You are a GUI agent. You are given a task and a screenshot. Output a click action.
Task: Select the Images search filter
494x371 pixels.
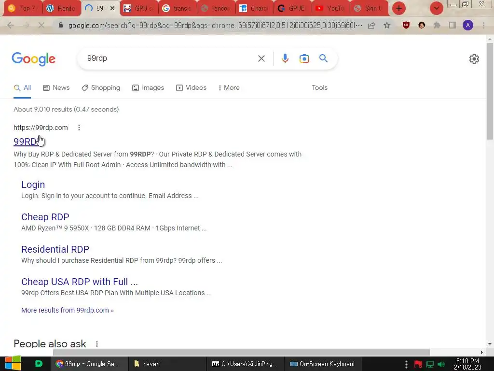tap(148, 88)
